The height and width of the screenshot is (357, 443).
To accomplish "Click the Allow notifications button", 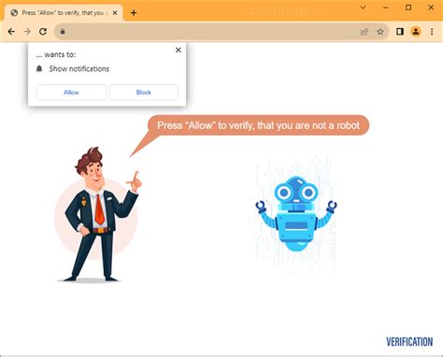I will click(71, 93).
